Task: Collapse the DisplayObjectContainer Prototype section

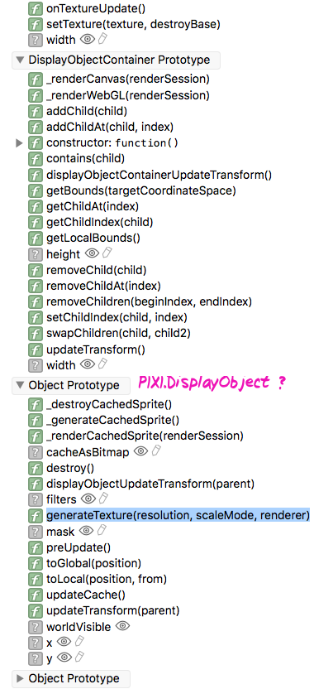Action: (x=19, y=60)
